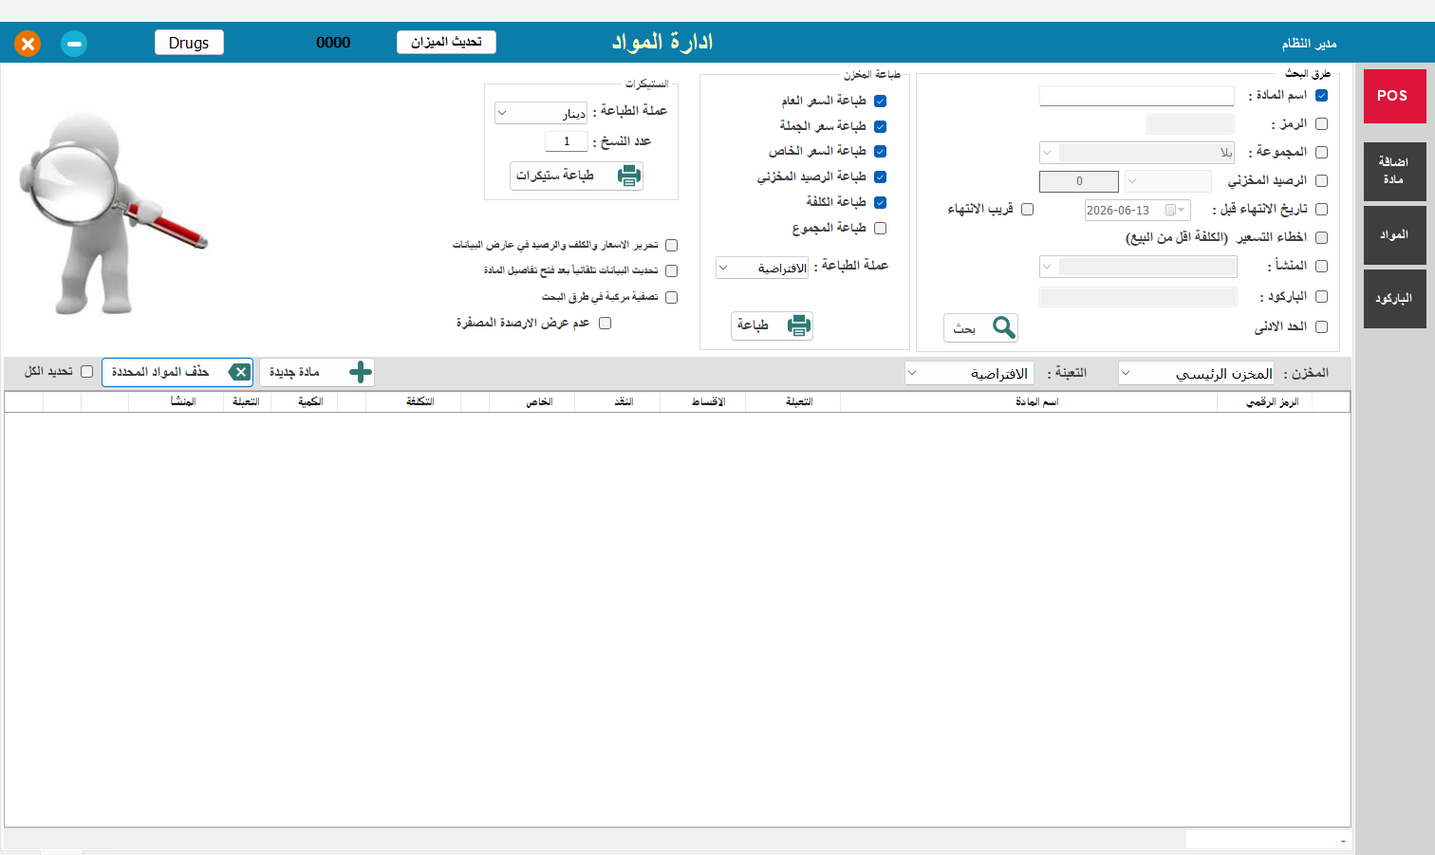Viewport: 1435px width, 855px height.
Task: Enable تصفية مركبة في طرق البحث checkbox
Action: [x=671, y=298]
